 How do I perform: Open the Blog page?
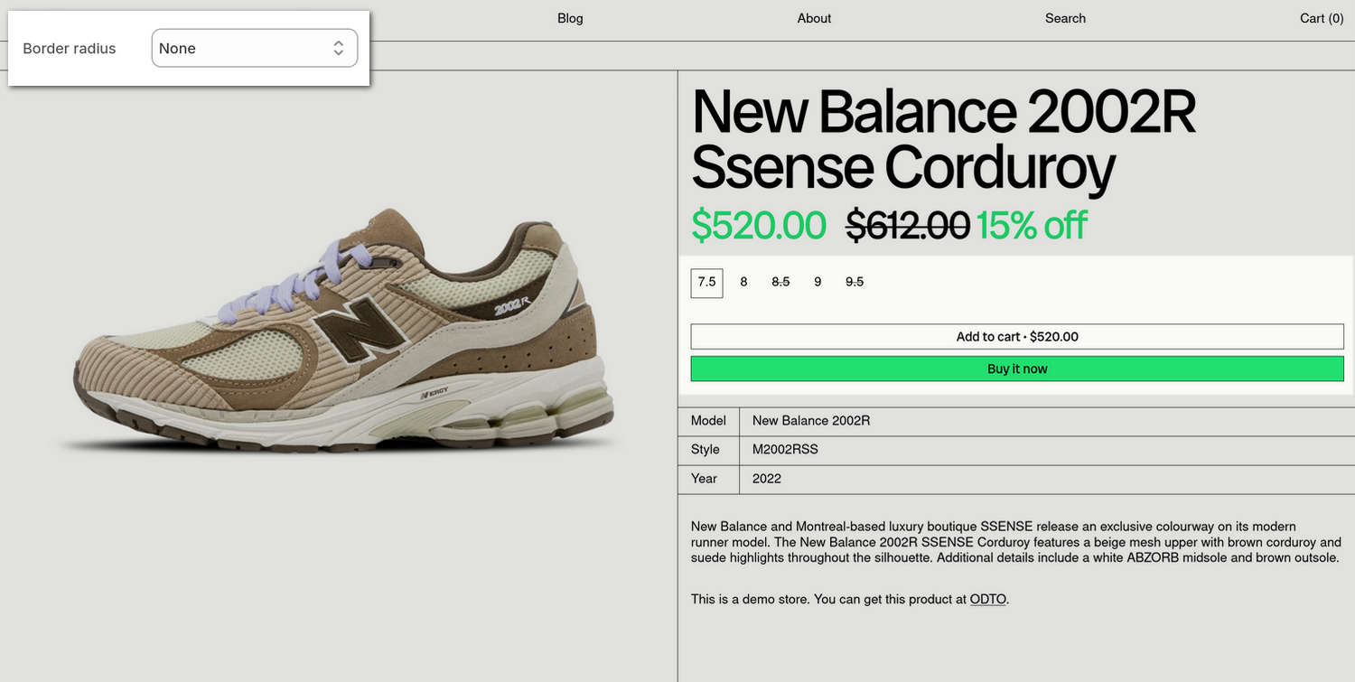569,18
